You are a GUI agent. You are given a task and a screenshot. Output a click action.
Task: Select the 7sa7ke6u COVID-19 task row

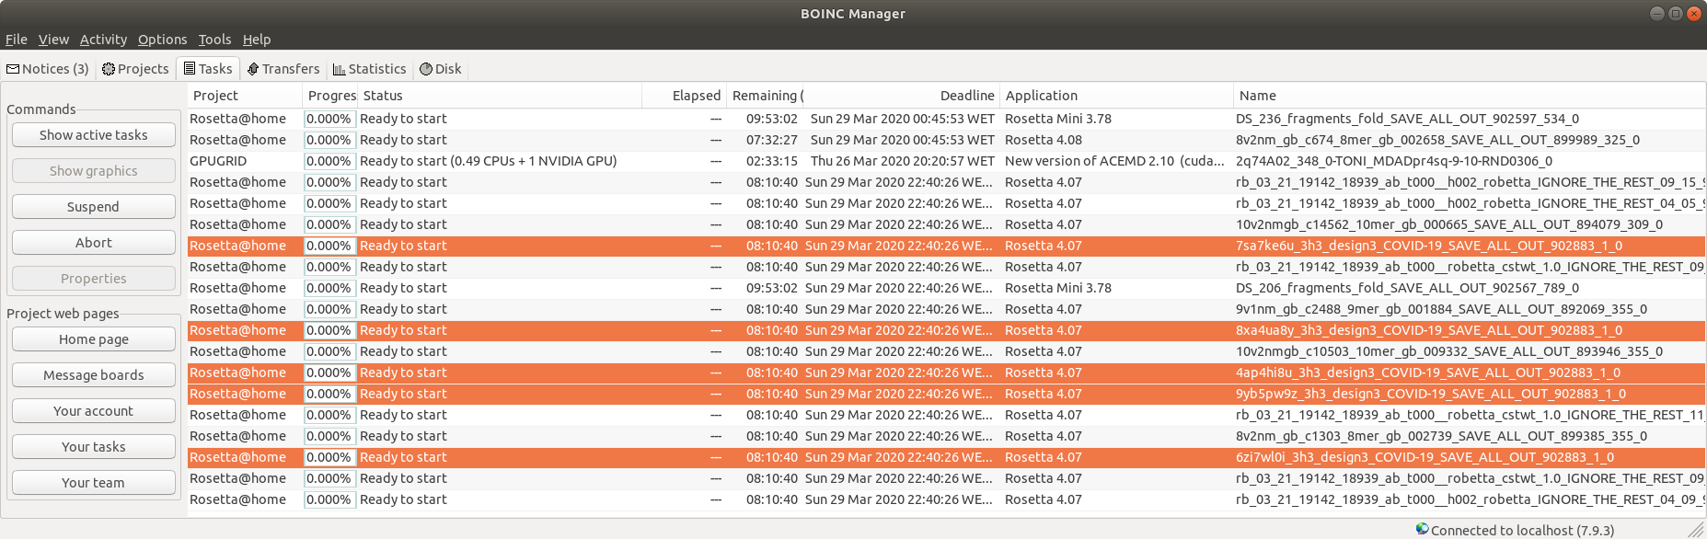point(947,246)
